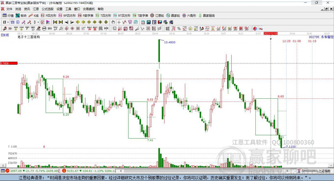Select the Gann fan lines drawing tool
Viewport: 334px width, 181px height.
click(120, 28)
